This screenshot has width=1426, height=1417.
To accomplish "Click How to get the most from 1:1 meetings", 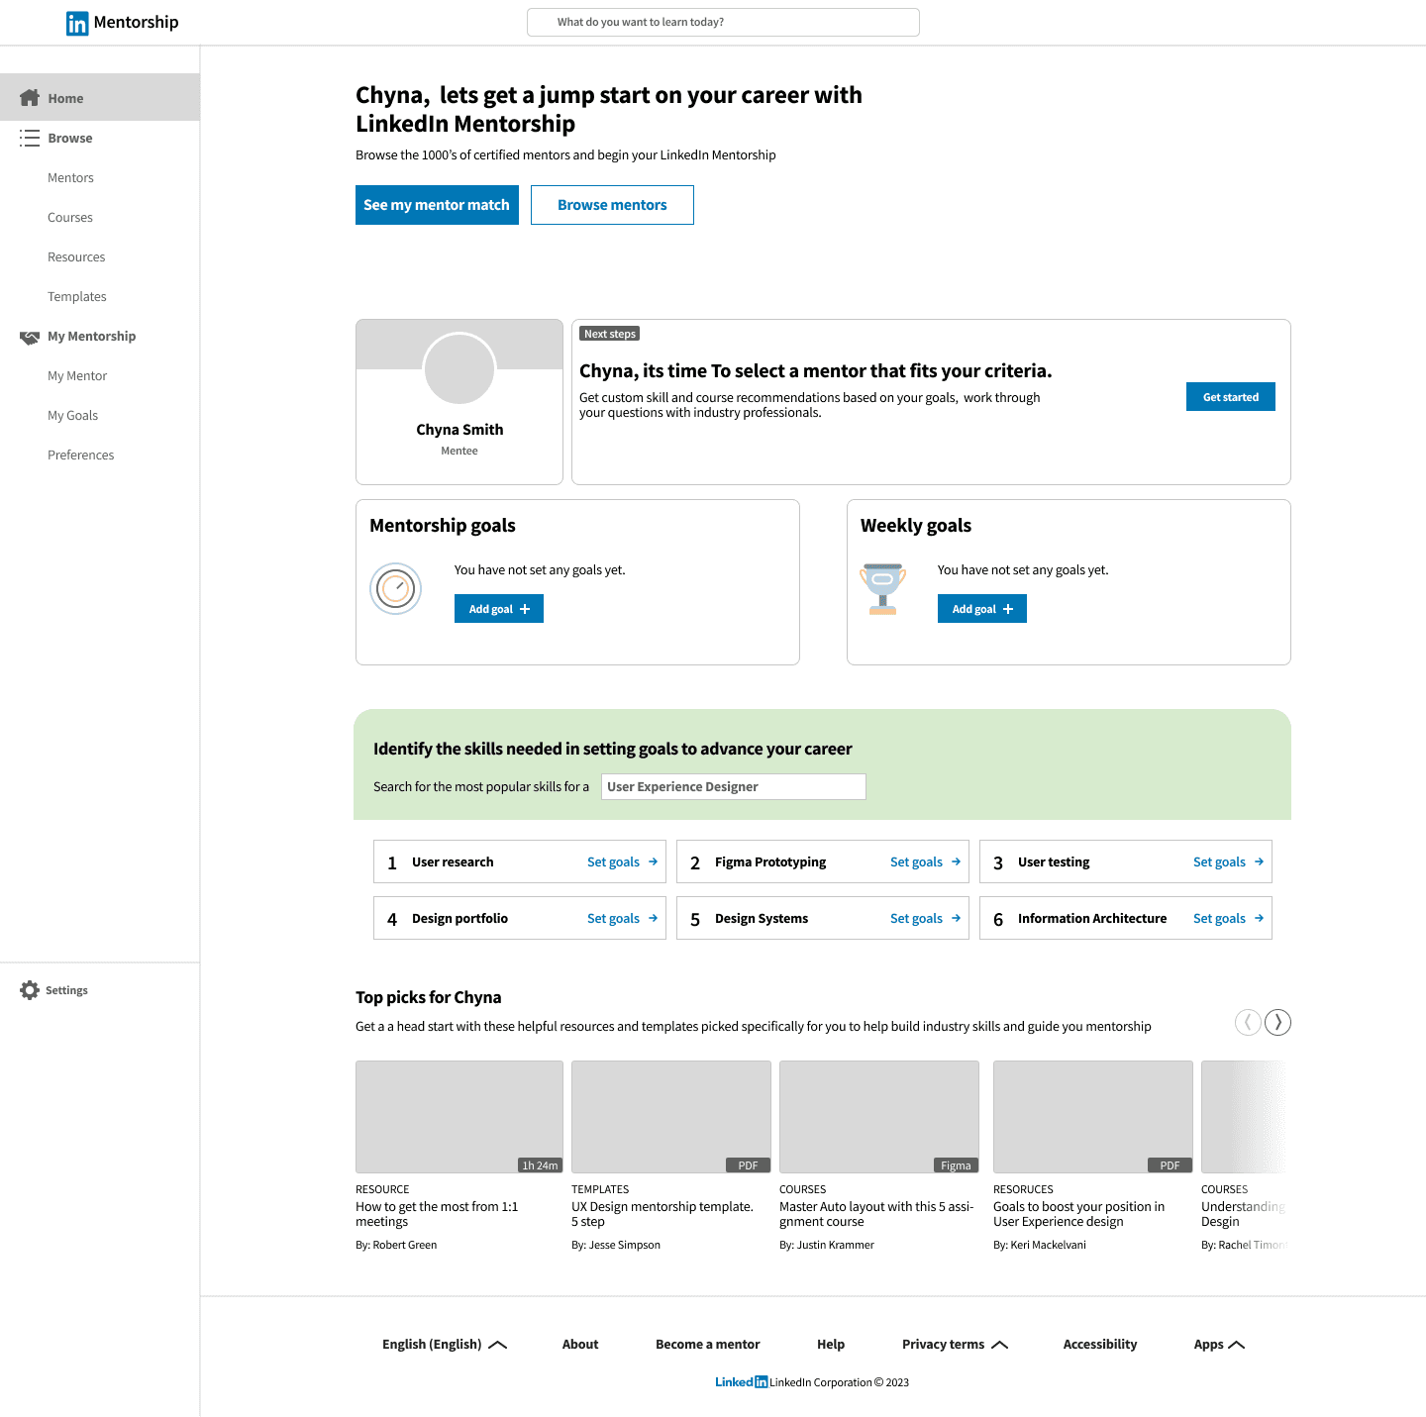I will [437, 1214].
